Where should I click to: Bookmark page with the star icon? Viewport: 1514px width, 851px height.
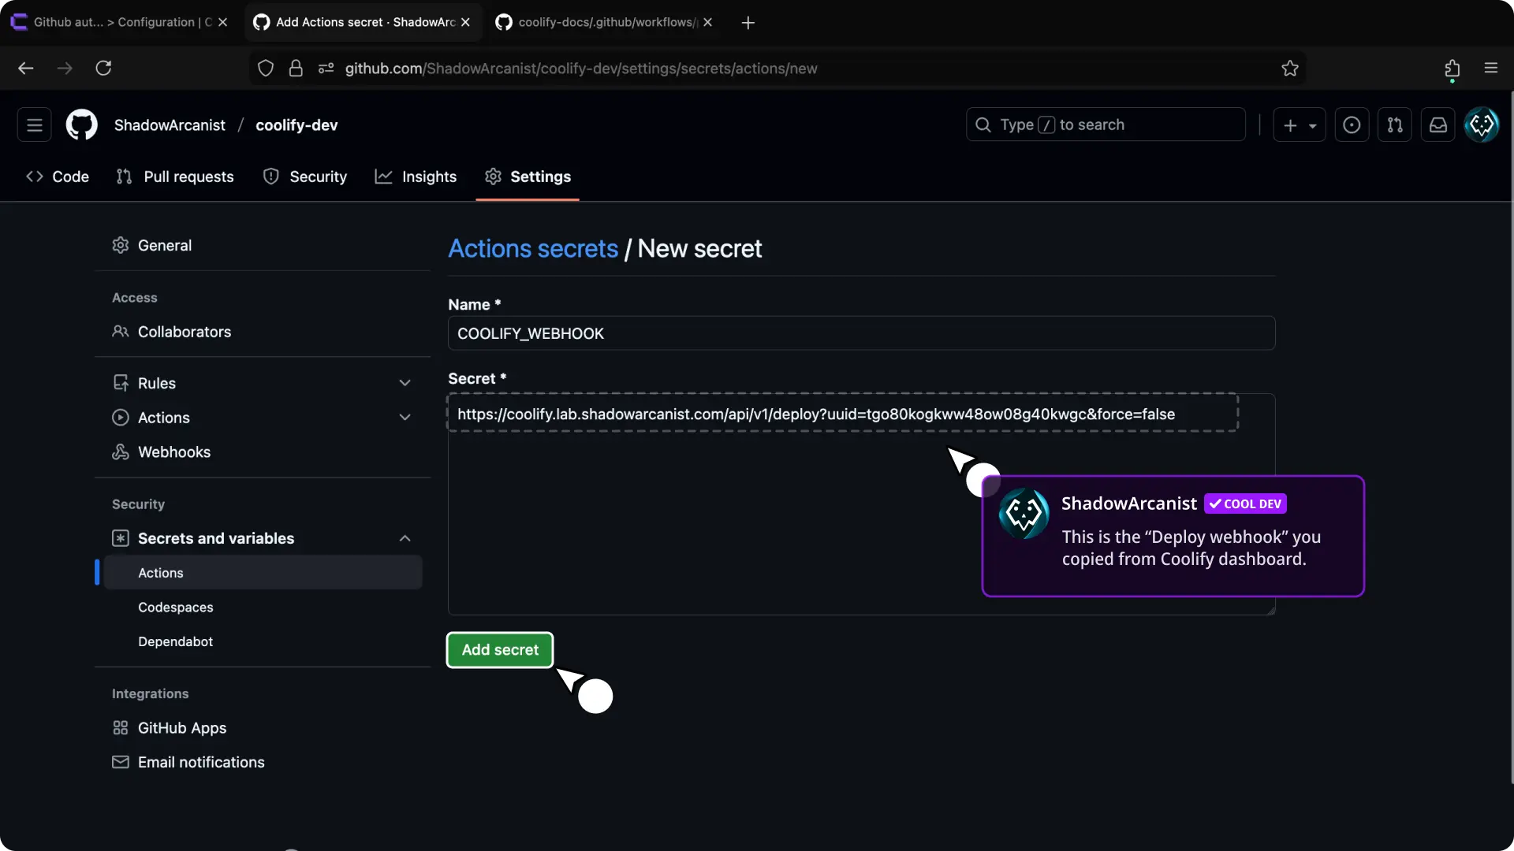pos(1289,69)
